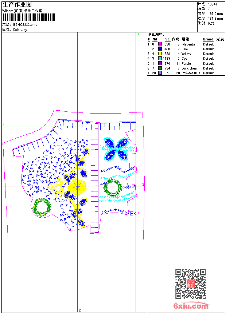Click the Cyan description text

click(x=186, y=59)
